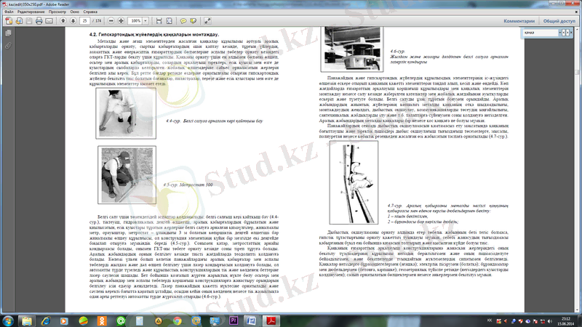The height and width of the screenshot is (327, 582).
Task: Open the find options dropdown arrow
Action: tap(559, 33)
